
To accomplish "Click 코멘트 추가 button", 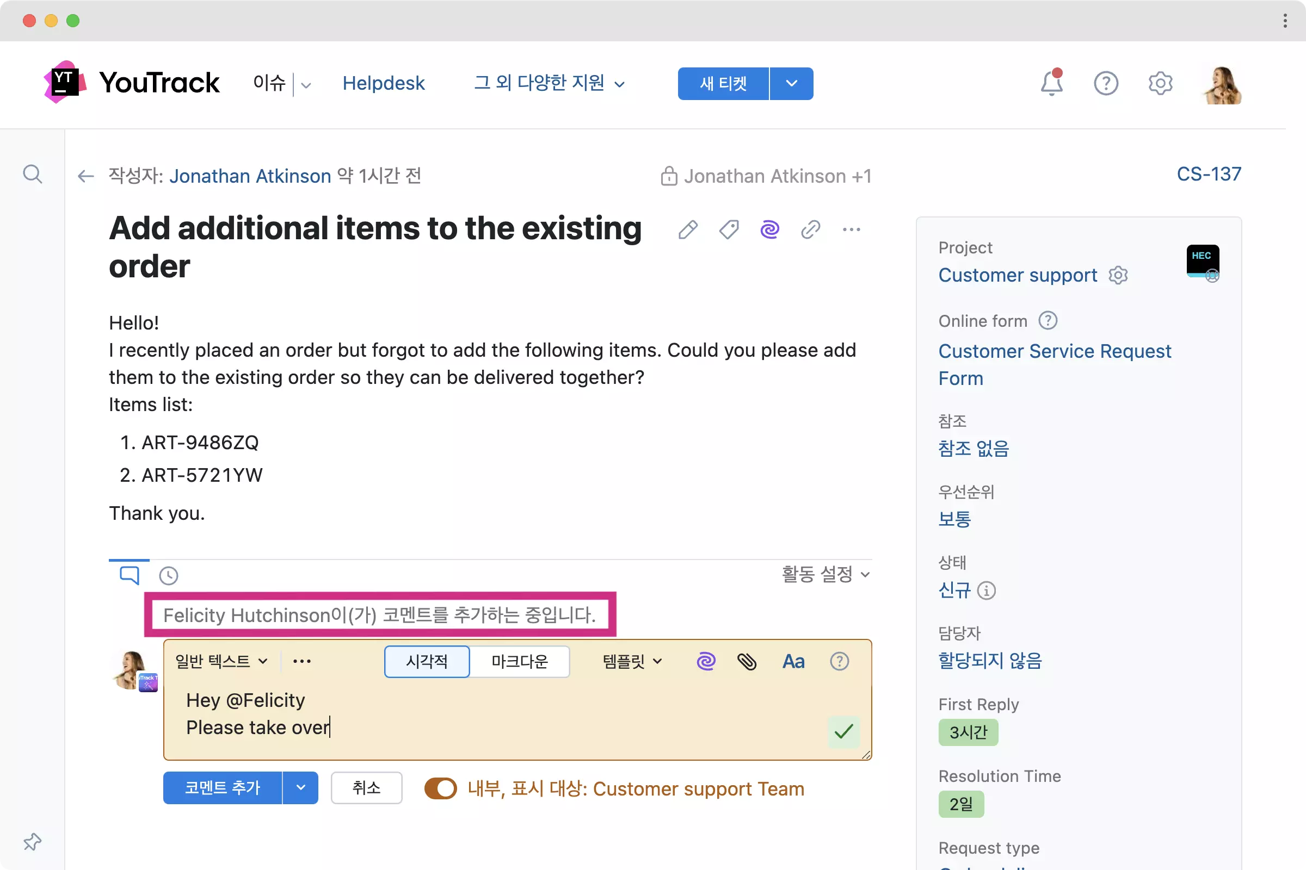I will [x=222, y=787].
